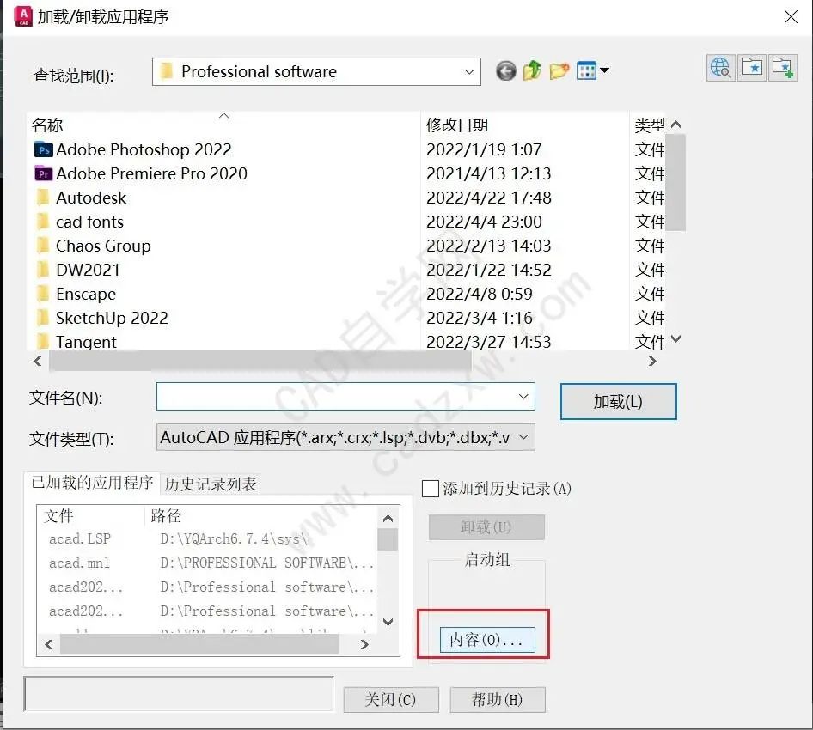813x730 pixels.
Task: Click loaded list horizontal scroll left arrow
Action: (x=49, y=644)
